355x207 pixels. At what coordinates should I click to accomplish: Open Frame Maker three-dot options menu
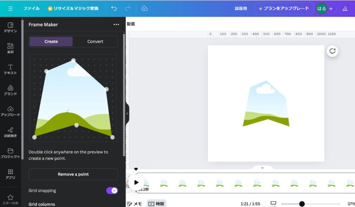click(x=116, y=25)
